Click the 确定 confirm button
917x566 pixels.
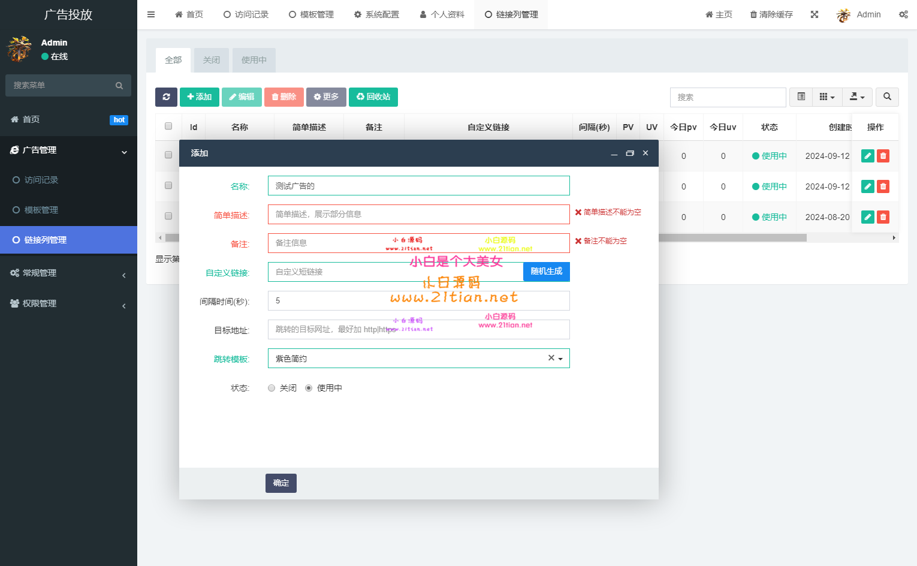pos(281,483)
